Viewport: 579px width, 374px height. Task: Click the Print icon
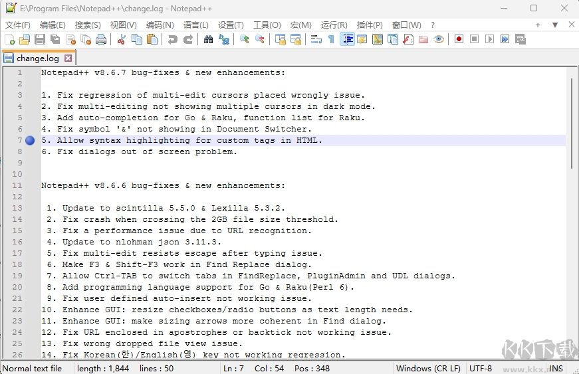tap(101, 39)
